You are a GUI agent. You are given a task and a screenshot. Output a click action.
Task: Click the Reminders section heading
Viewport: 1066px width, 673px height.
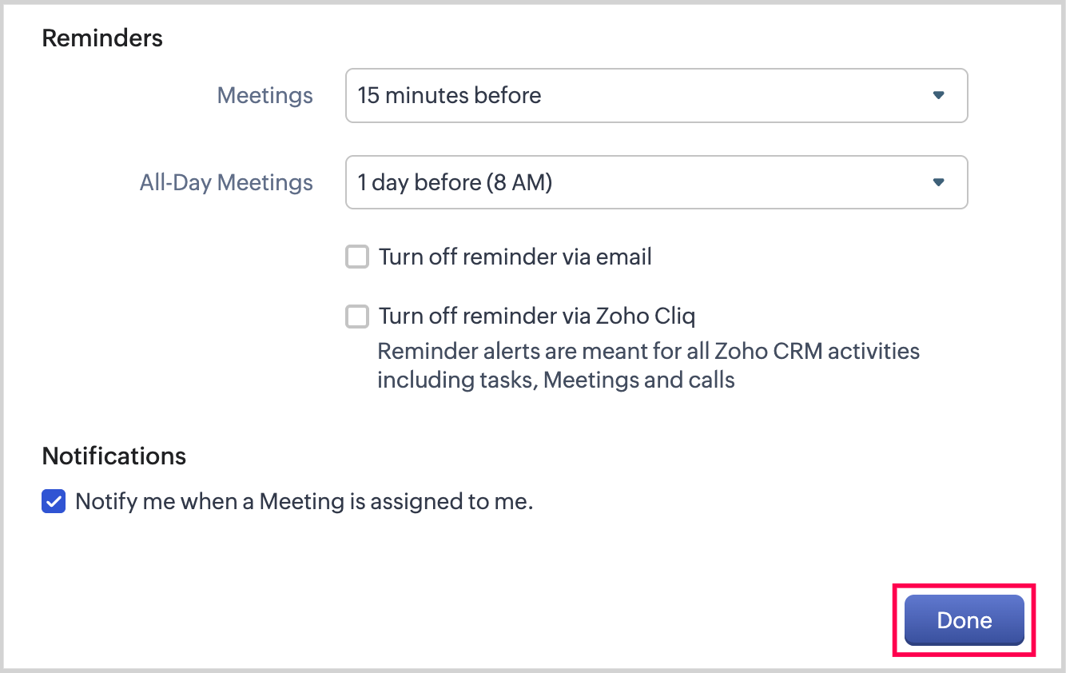coord(102,38)
